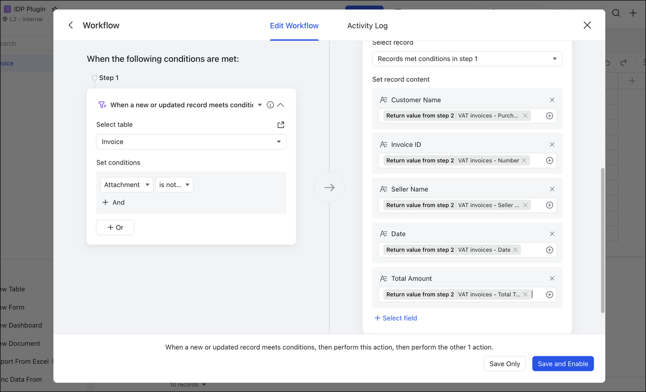The image size is (646, 392).
Task: Open the Select record dropdown
Action: pos(467,59)
